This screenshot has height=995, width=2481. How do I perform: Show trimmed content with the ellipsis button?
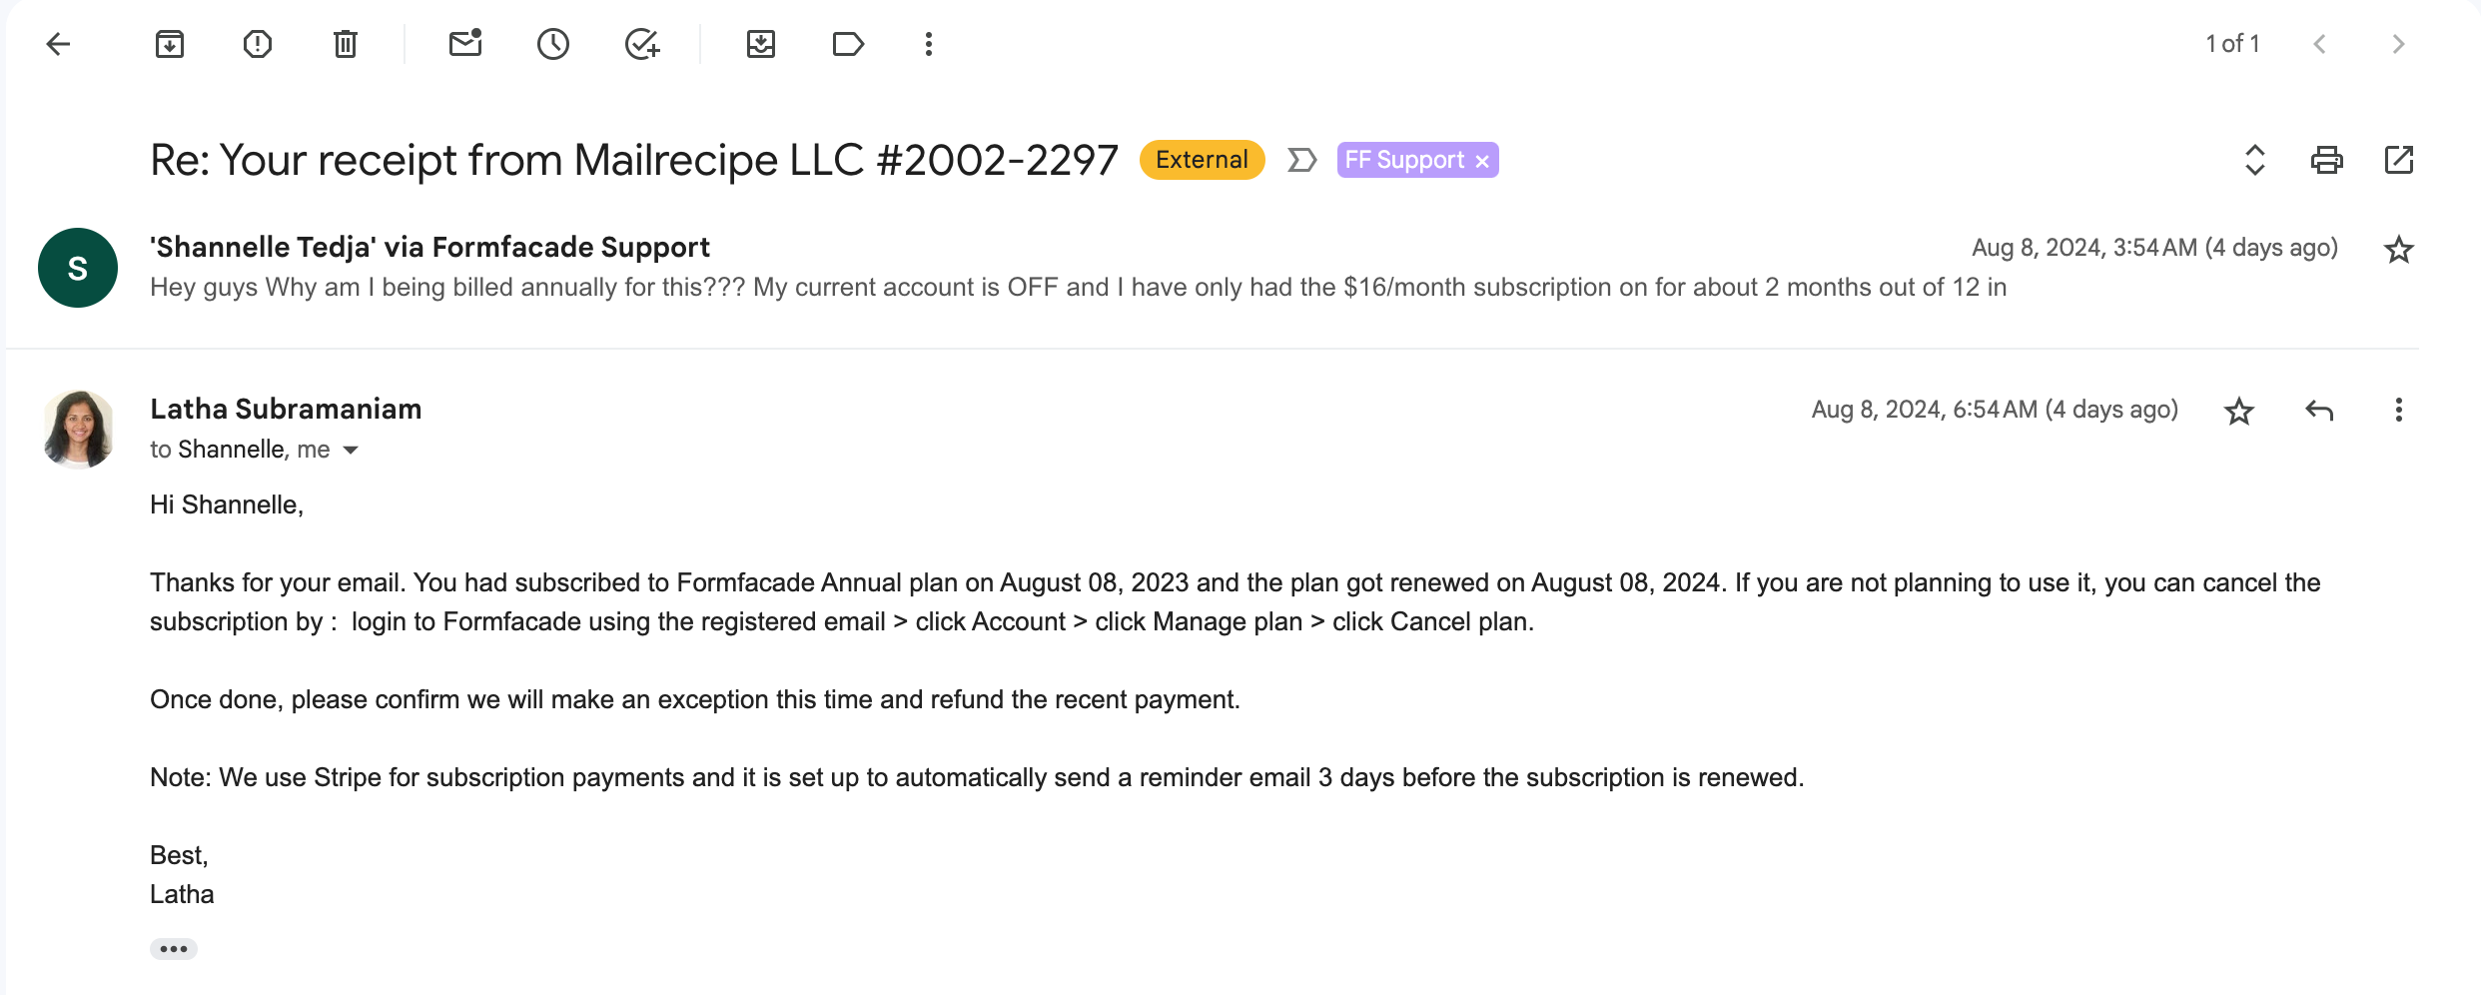(174, 949)
